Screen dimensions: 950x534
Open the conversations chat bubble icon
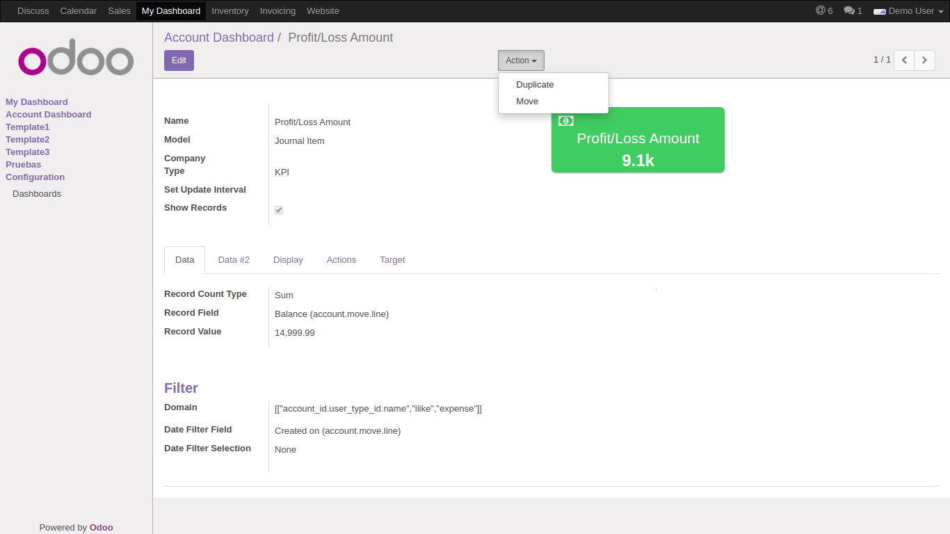[848, 10]
